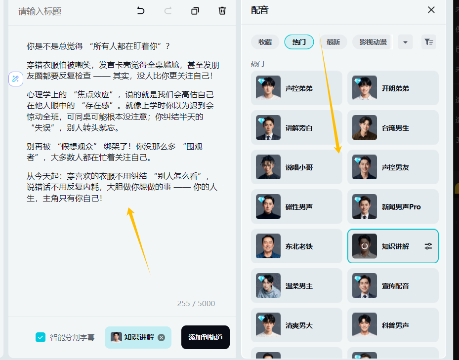This screenshot has width=459, height=360.
Task: Open 知识讲解 voice adjustment settings icon
Action: [428, 246]
